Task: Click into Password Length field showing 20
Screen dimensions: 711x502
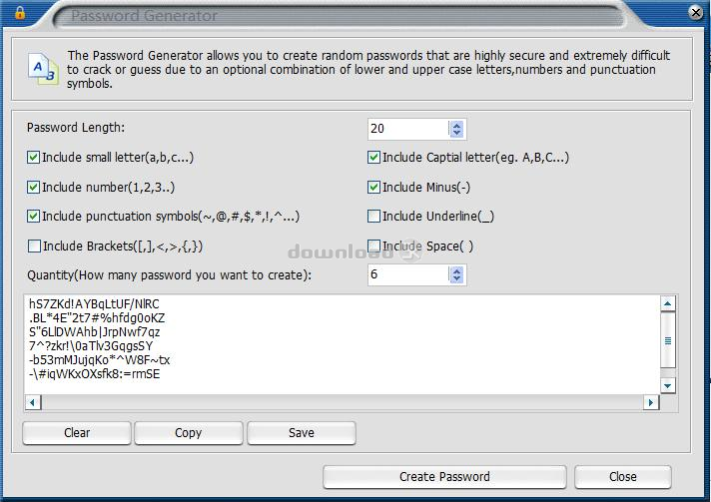Action: click(x=408, y=129)
